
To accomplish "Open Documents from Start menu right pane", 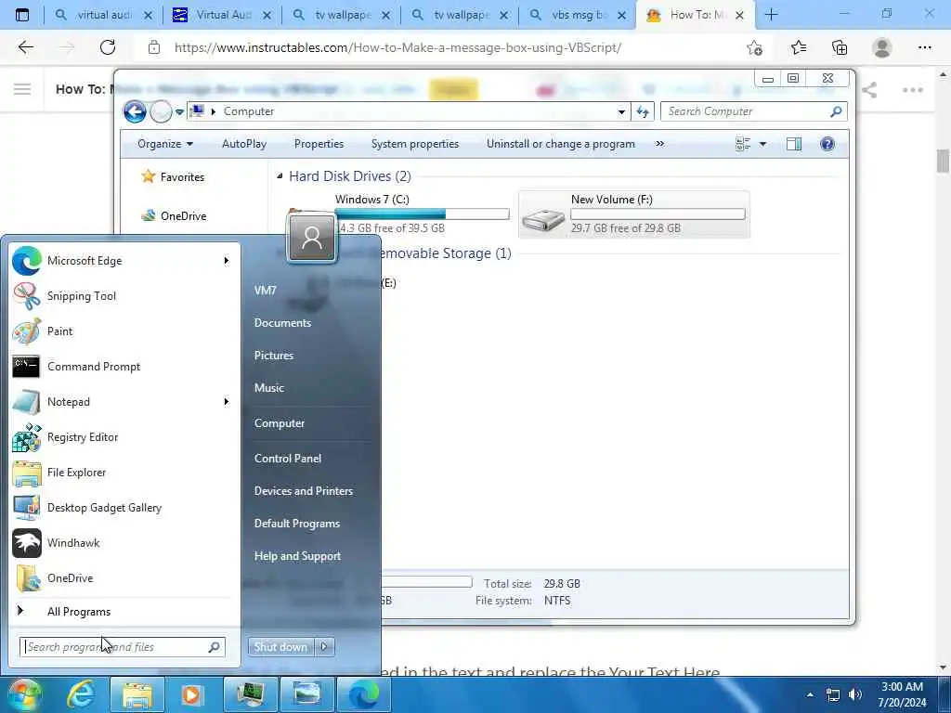I will point(282,323).
